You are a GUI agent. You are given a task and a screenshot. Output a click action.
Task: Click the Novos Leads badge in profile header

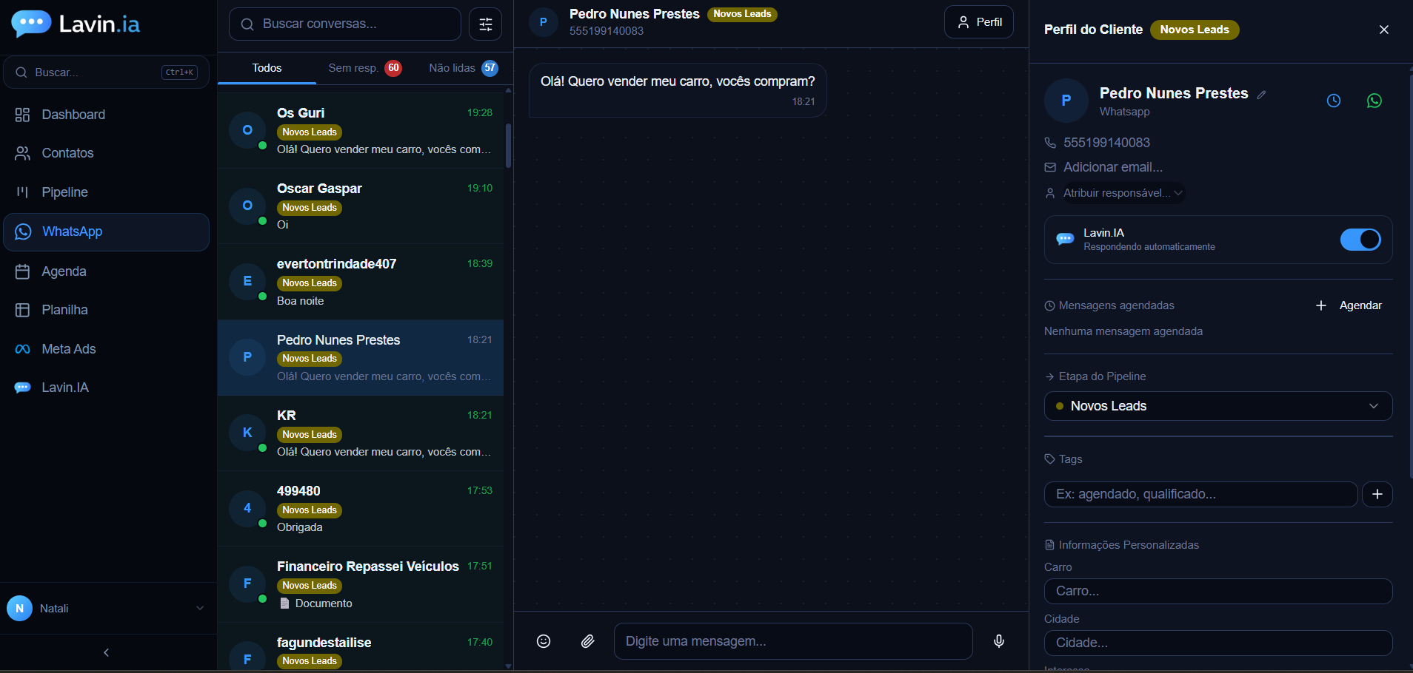[x=1195, y=30]
